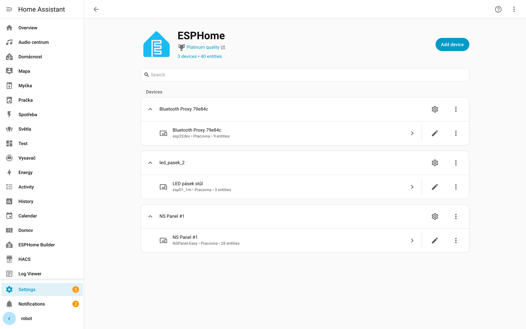Click the Settings badge showing 5
The width and height of the screenshot is (526, 329).
click(x=76, y=290)
